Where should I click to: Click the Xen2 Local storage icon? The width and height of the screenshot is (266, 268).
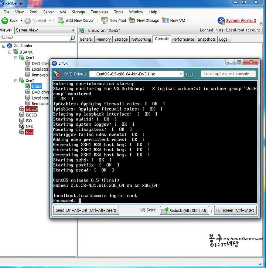coord(27,98)
